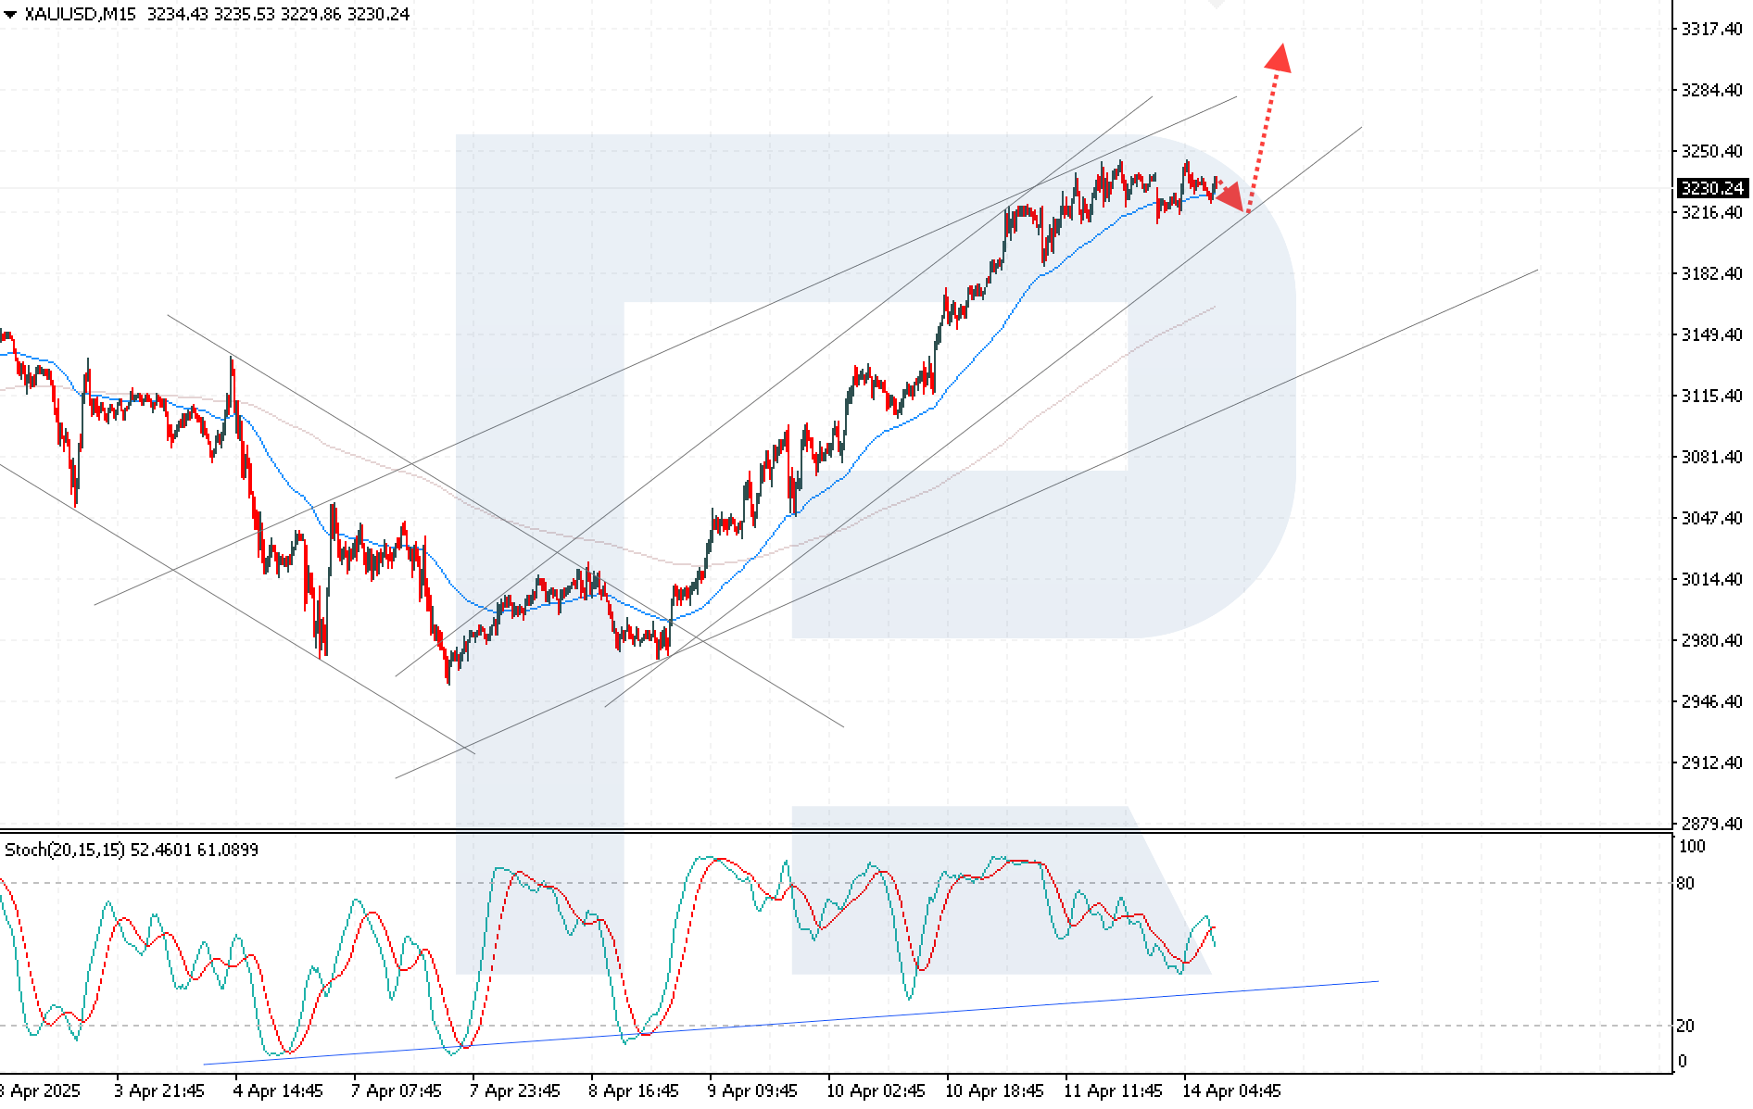Click the 3115.40 price axis label
Viewport: 1753px width, 1109px height.
1711,396
